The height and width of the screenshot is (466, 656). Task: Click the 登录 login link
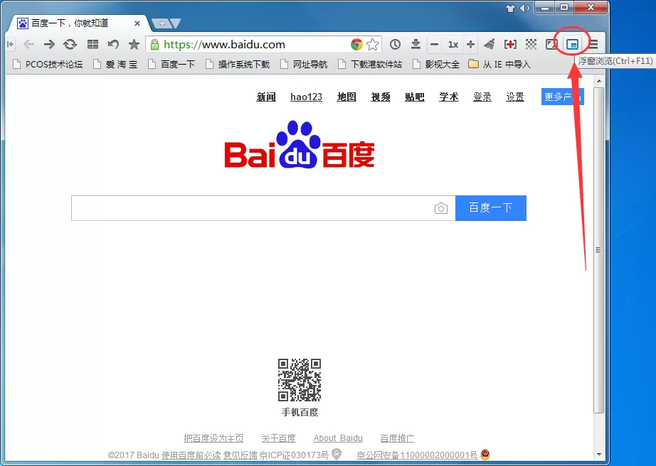pos(482,97)
